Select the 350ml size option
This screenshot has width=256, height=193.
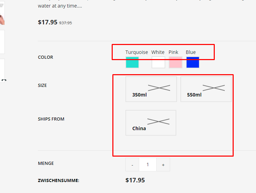coord(151,89)
